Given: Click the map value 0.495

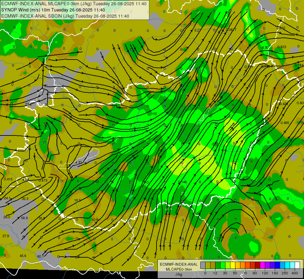Looking at the screenshot, I should (x=285, y=123).
